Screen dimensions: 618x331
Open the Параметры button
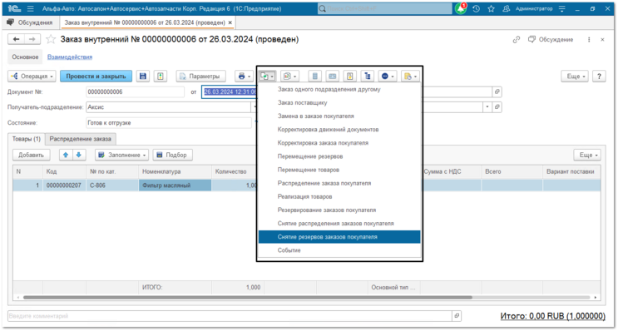(x=201, y=76)
